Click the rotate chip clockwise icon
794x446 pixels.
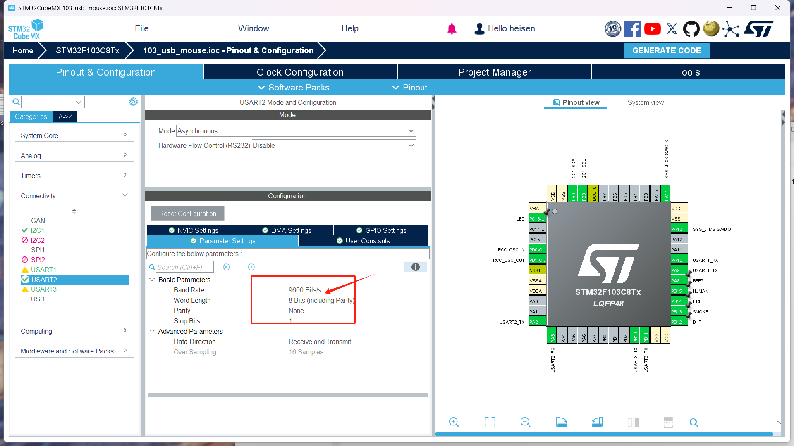[x=561, y=422]
